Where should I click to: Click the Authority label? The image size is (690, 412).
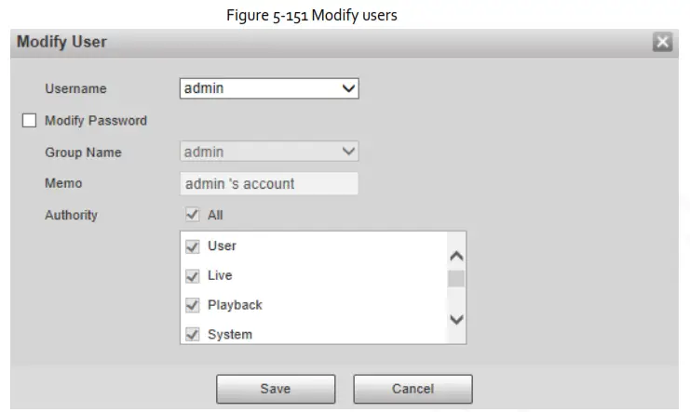[72, 215]
